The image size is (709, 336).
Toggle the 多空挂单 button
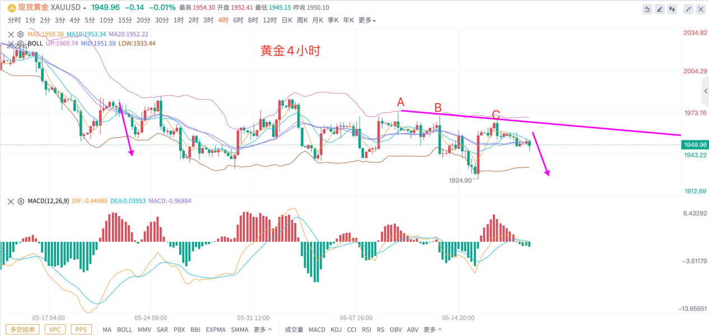point(22,329)
